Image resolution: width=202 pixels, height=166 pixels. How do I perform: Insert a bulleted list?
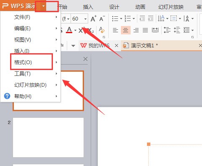pos(115,18)
